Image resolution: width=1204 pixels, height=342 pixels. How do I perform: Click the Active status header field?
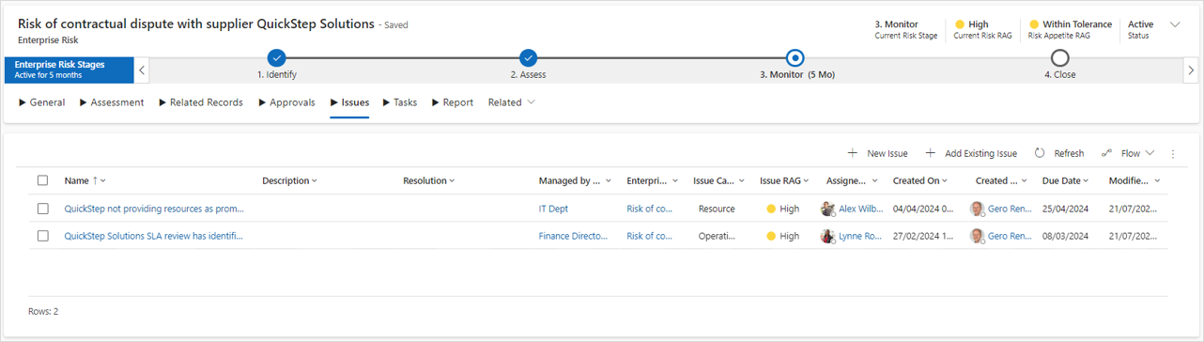pos(1140,29)
